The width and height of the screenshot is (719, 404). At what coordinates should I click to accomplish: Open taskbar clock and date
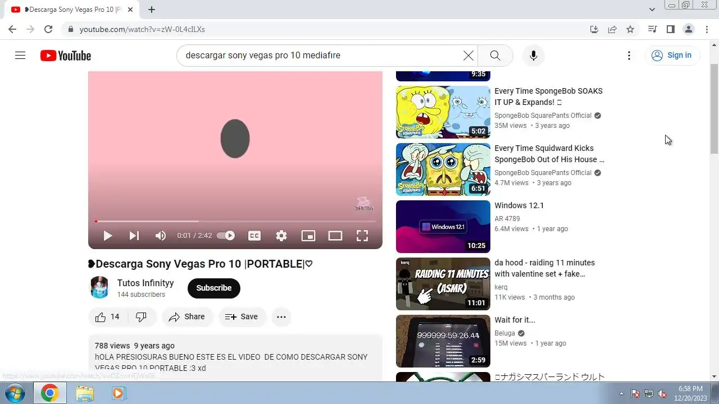click(x=690, y=393)
